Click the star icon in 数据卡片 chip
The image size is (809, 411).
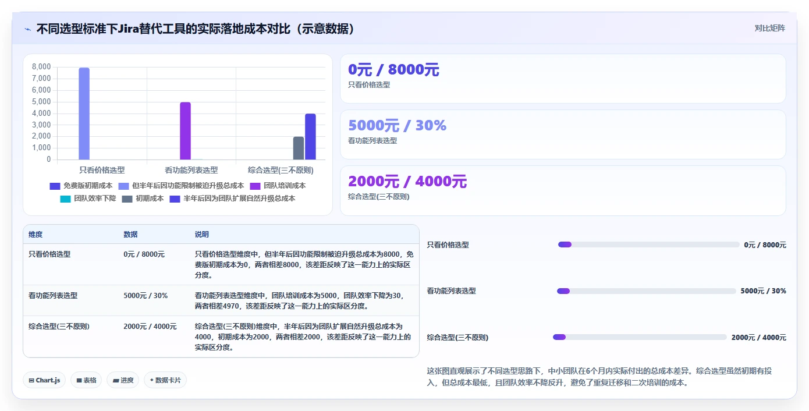(x=151, y=380)
